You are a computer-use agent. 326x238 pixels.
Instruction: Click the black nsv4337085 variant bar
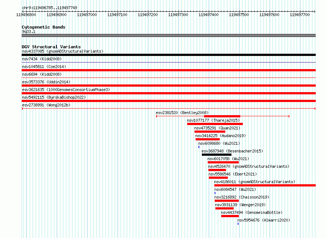click(168, 55)
